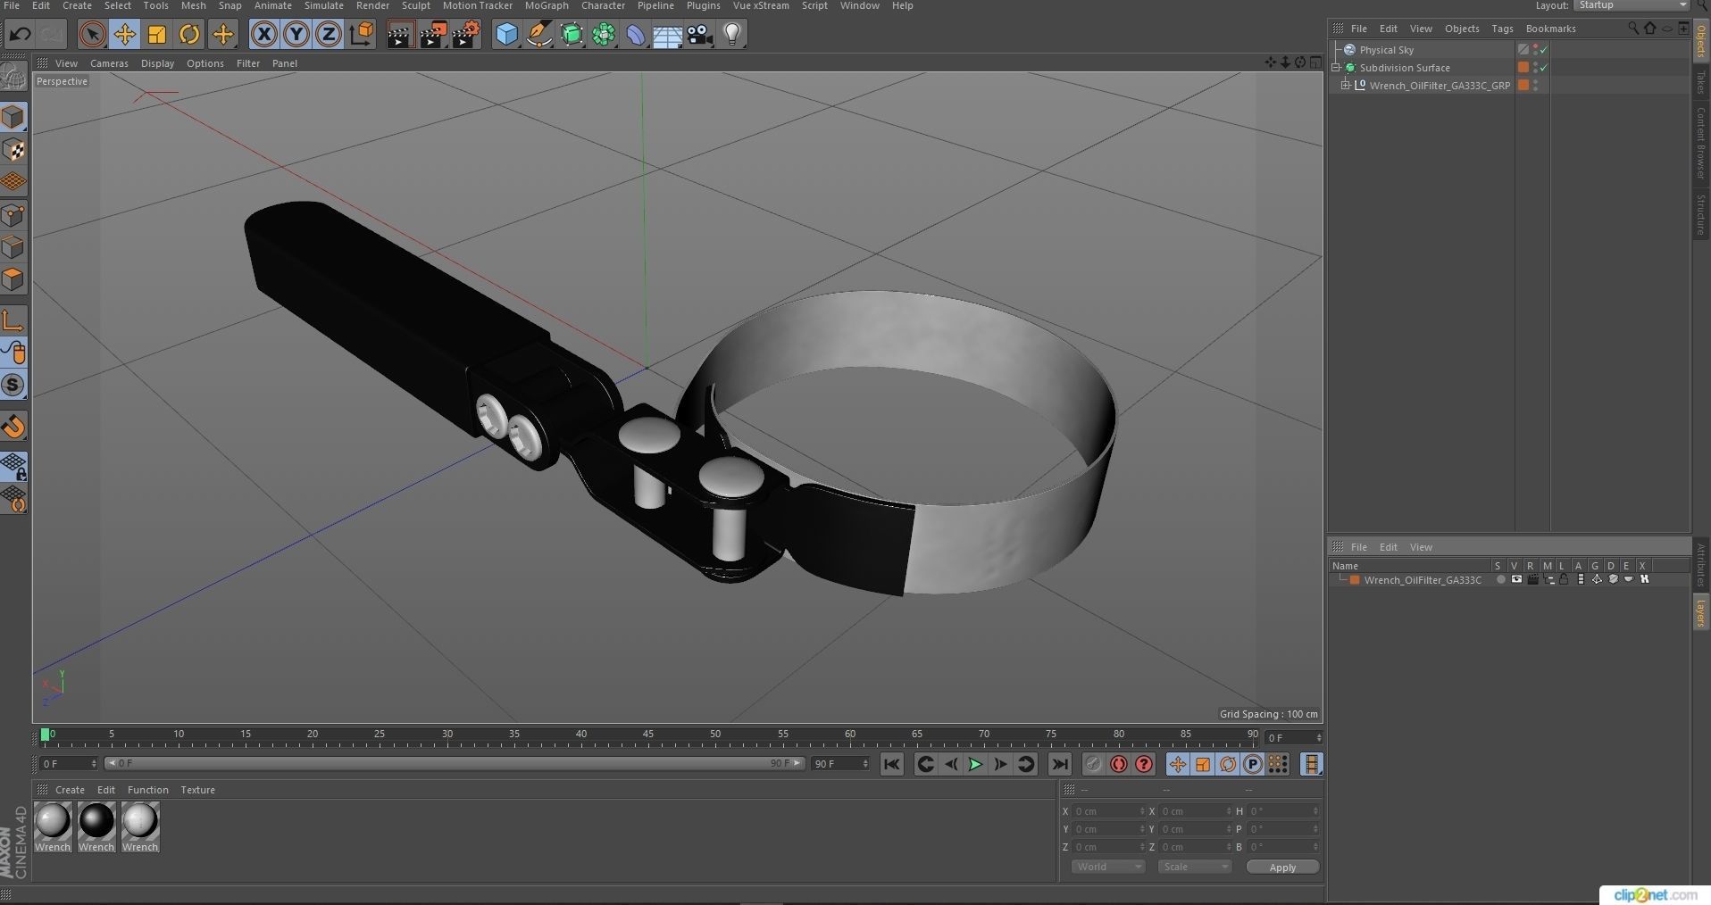Toggle Physical Sky enabled checkmark
Screen dimensions: 1711x905
tap(1543, 50)
